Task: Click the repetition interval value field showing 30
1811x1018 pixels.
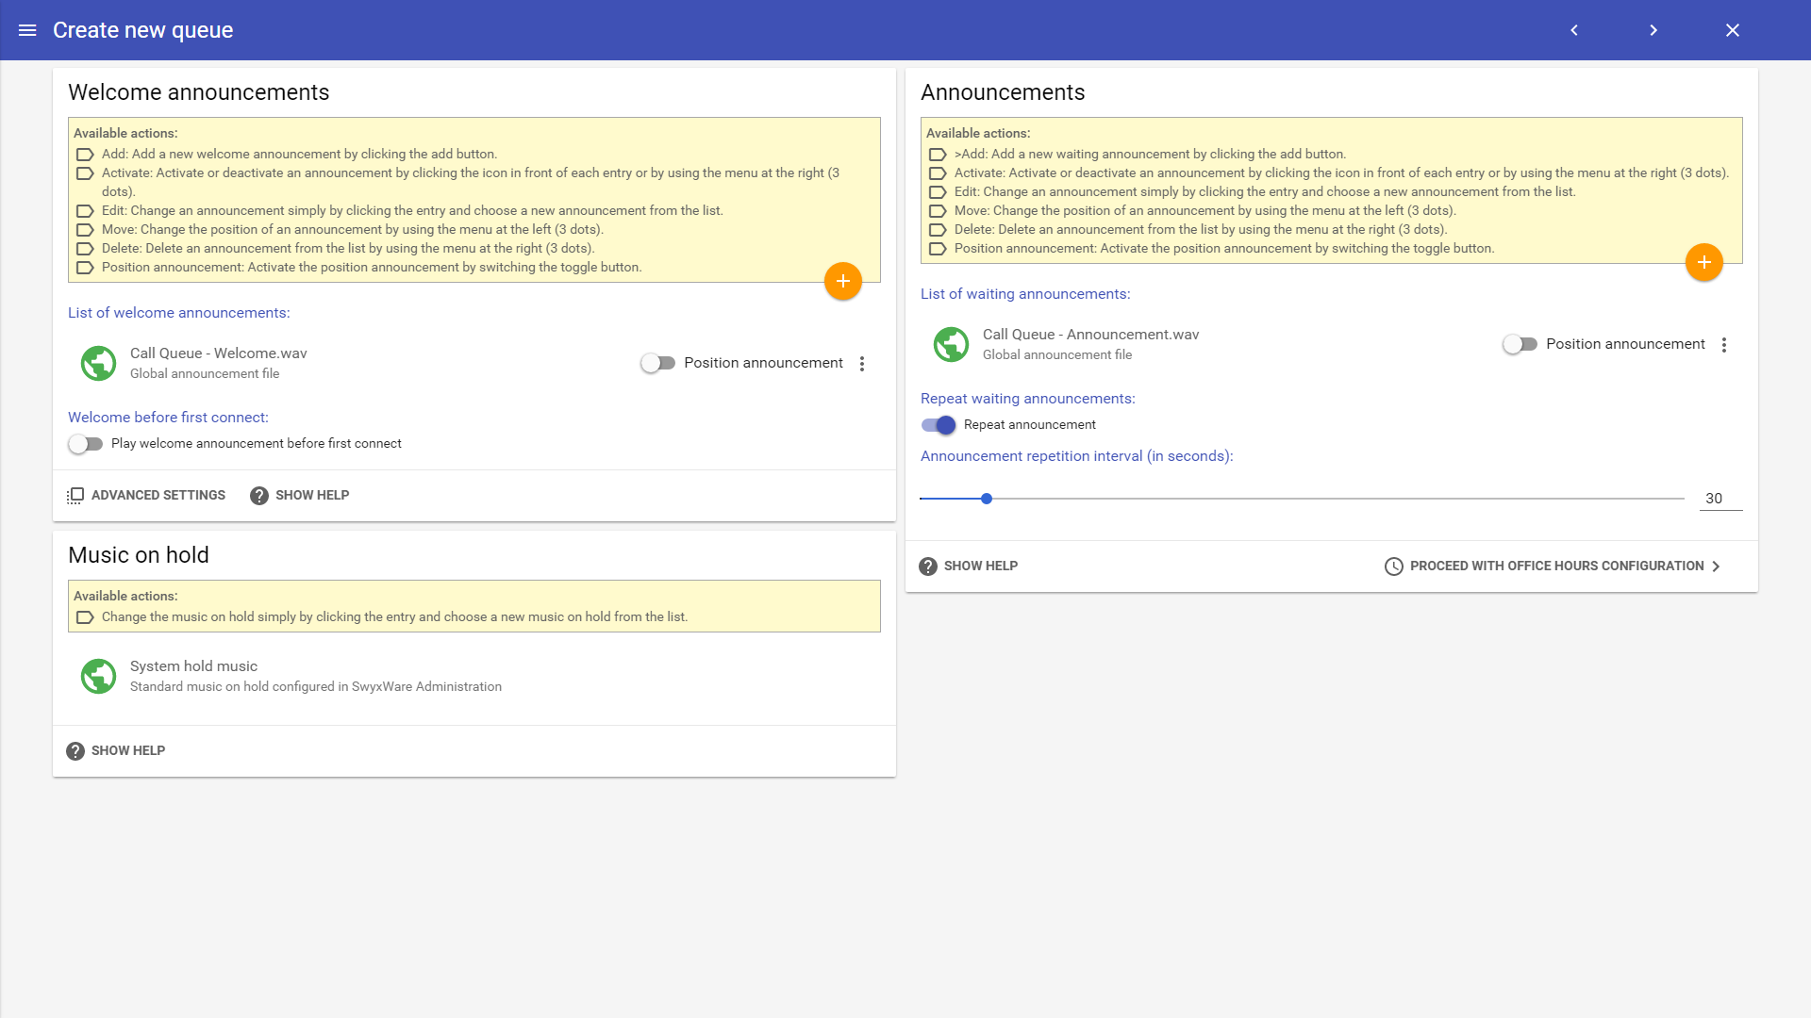Action: (x=1720, y=499)
